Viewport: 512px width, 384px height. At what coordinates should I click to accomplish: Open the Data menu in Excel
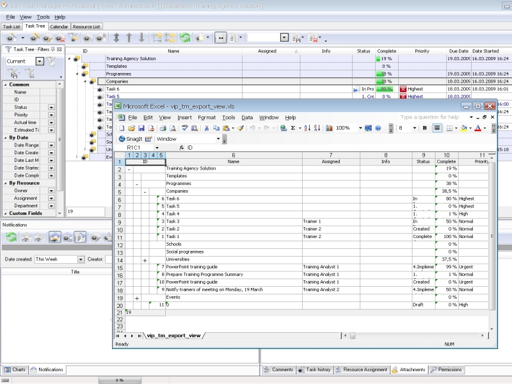(x=247, y=118)
